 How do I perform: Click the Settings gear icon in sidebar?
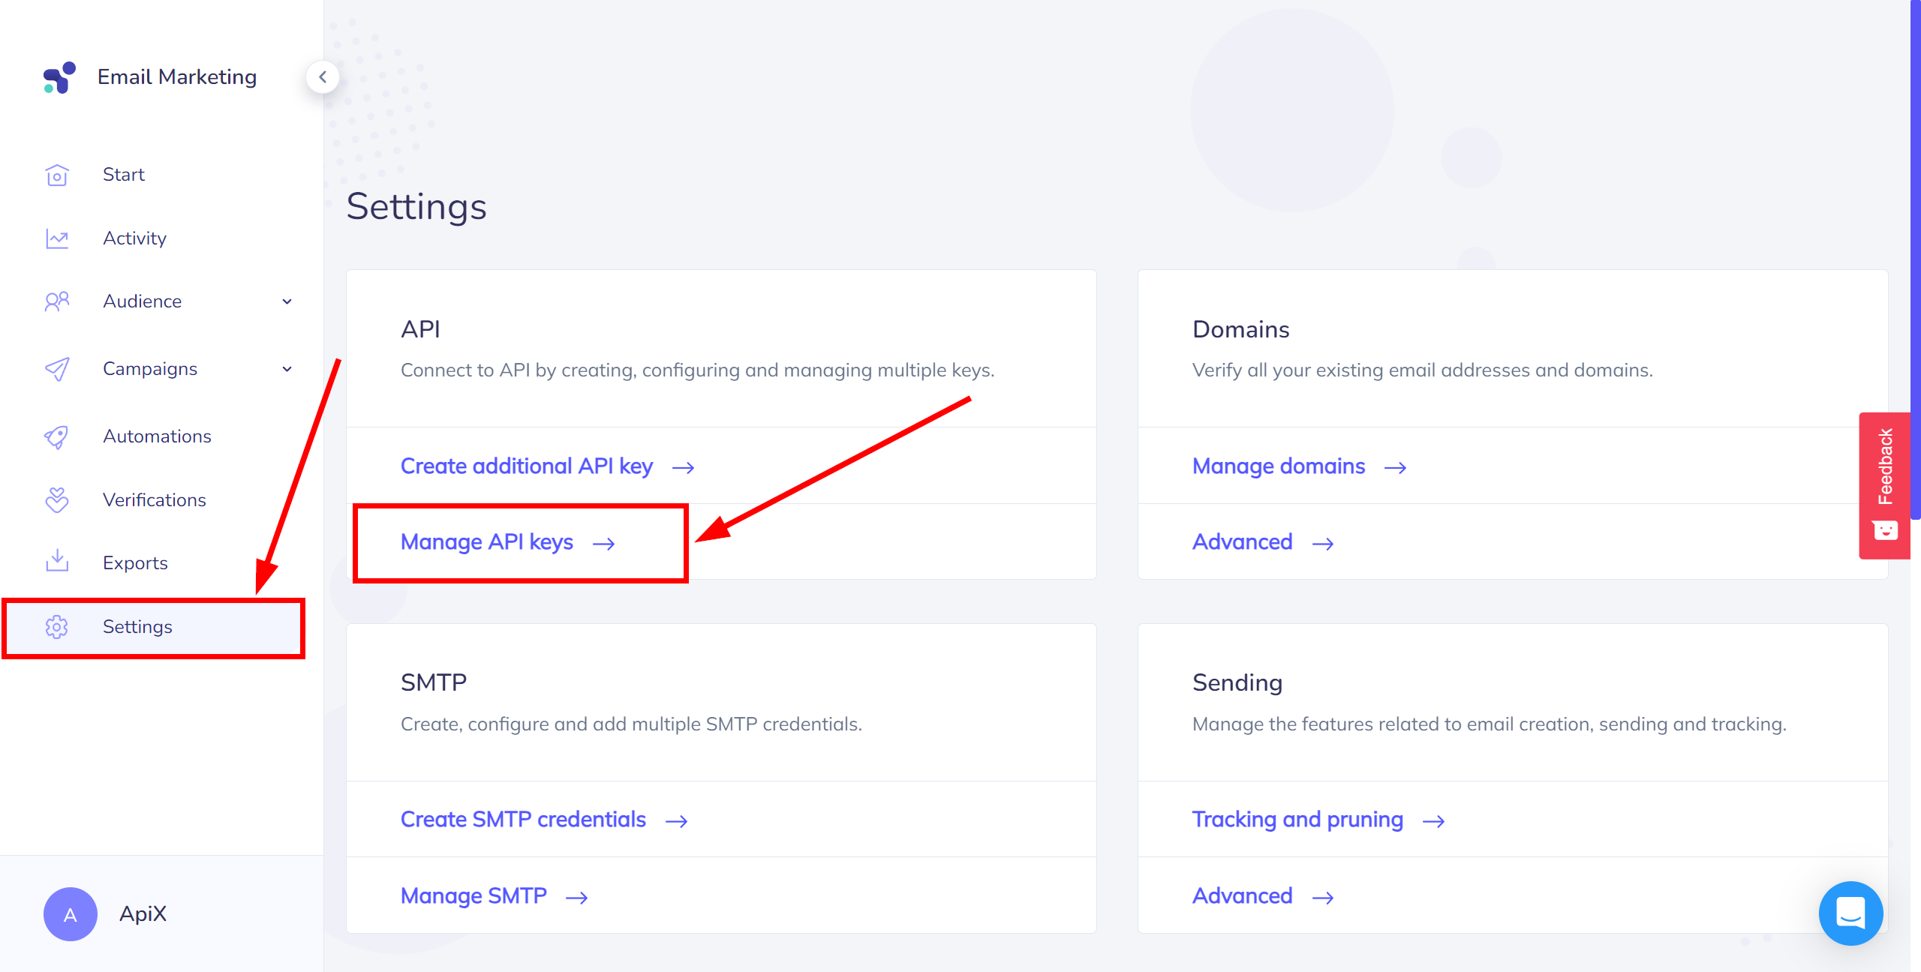point(56,626)
